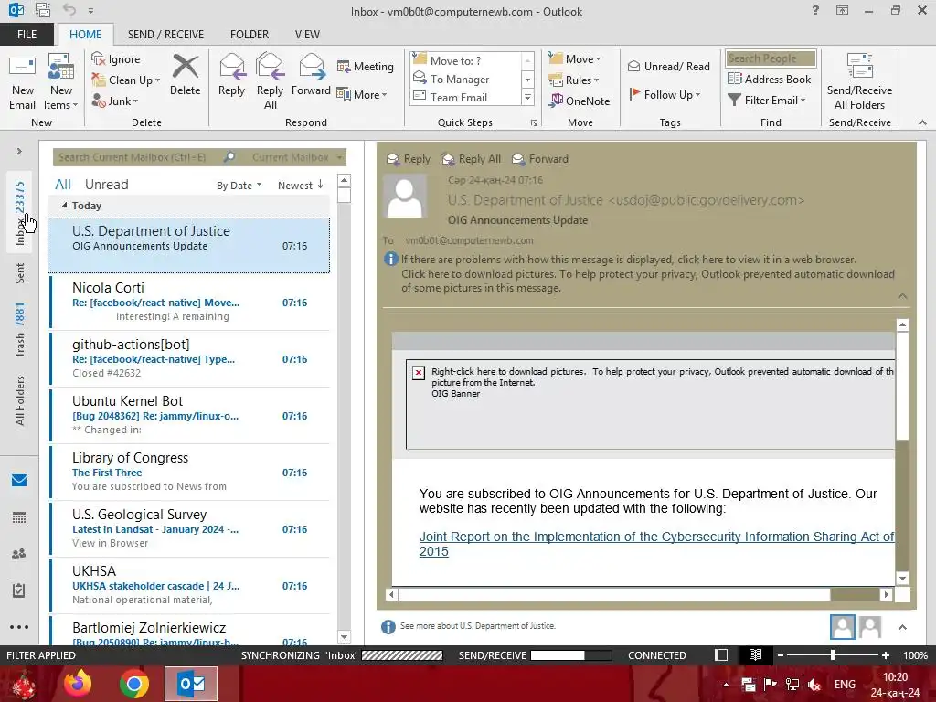Switch to the VIEW tab
Viewport: 936px width, 702px height.
coord(307,35)
